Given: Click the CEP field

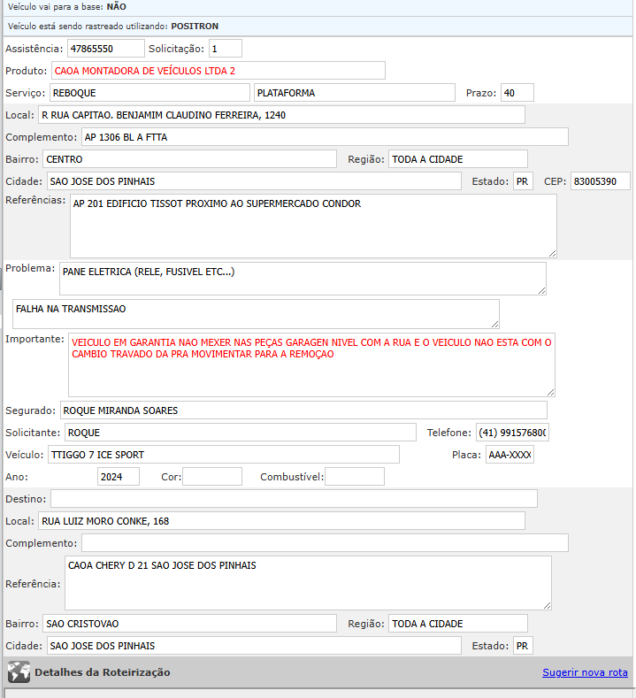Looking at the screenshot, I should tap(600, 181).
